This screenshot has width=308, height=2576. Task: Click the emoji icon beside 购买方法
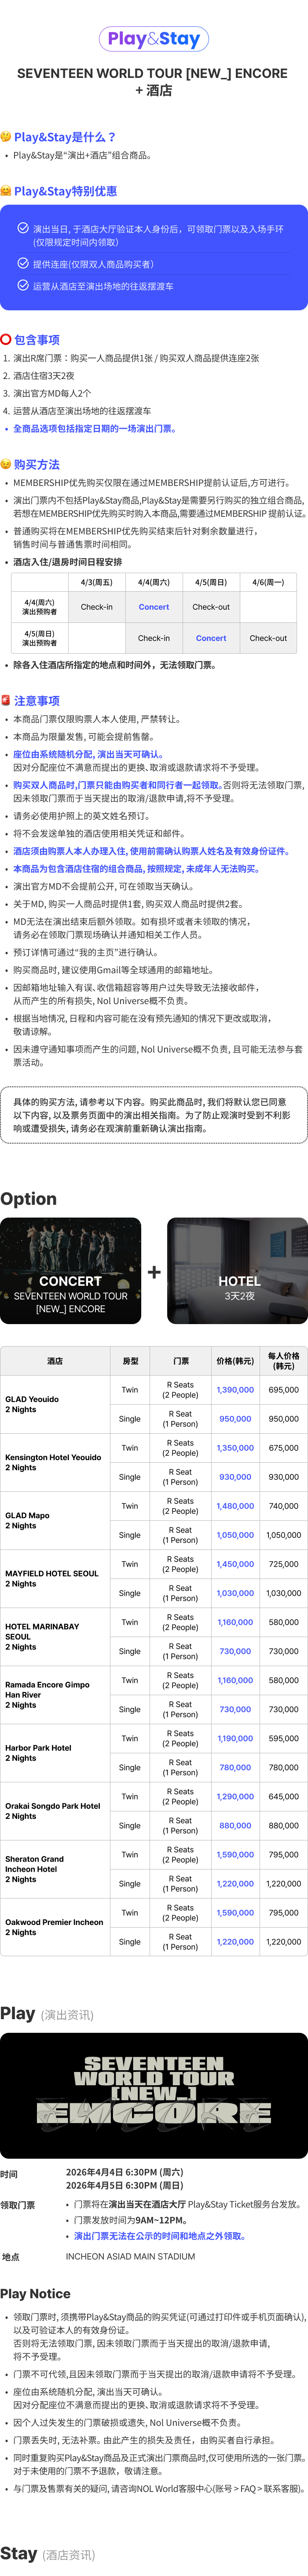point(6,465)
